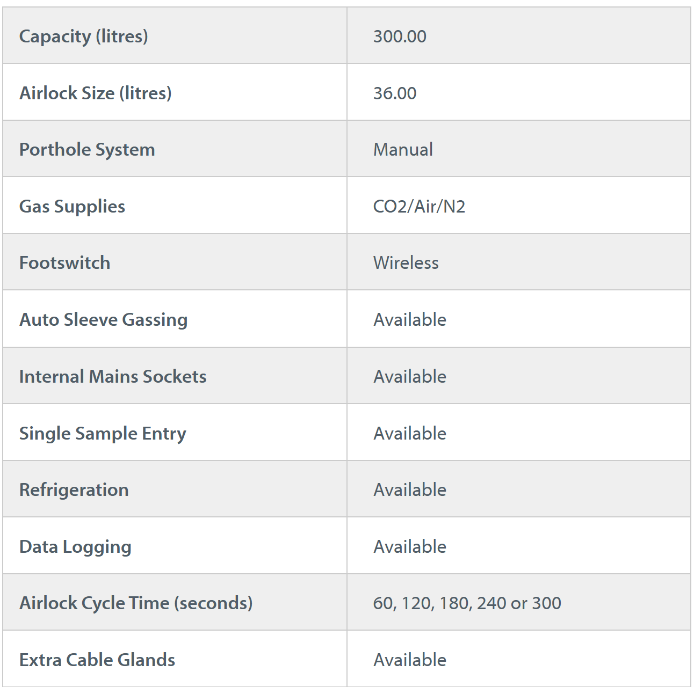Select the "CO2/Air/N2" value text

point(419,207)
